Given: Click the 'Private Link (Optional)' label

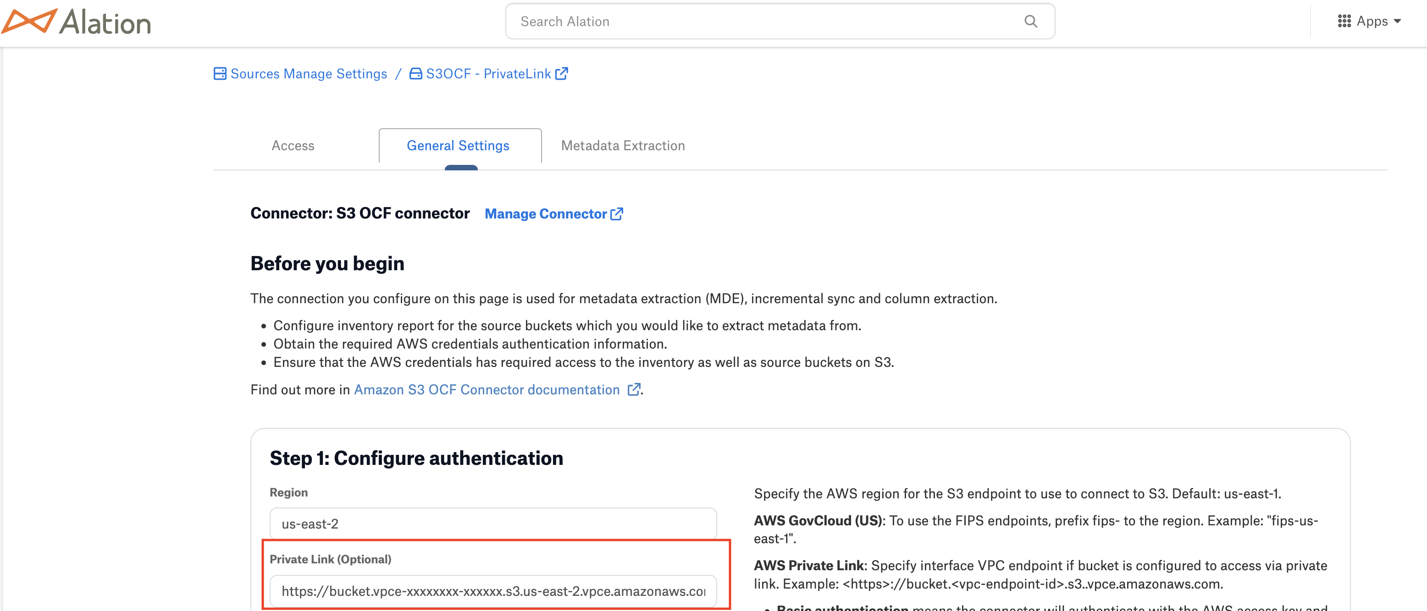Looking at the screenshot, I should 330,559.
